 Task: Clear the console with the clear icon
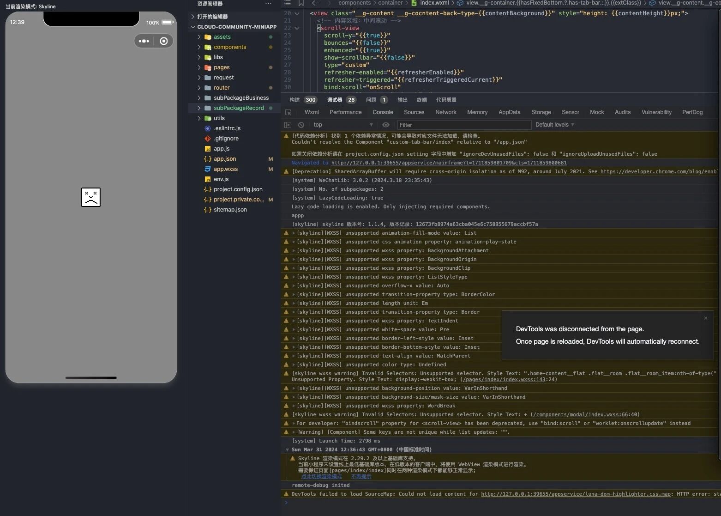coord(301,125)
